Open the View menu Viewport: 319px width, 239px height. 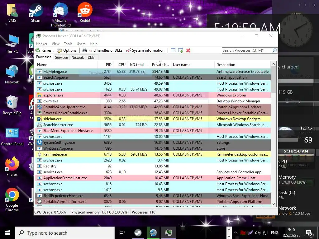[55, 44]
